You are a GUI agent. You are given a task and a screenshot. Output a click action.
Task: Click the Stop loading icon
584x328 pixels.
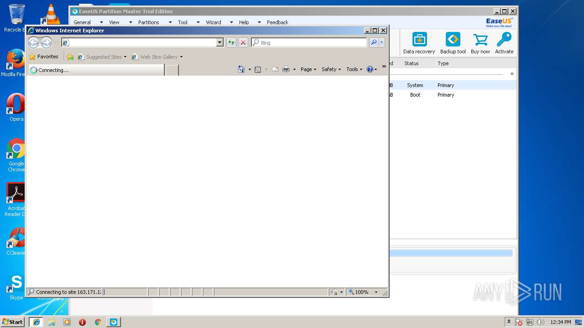(x=243, y=42)
